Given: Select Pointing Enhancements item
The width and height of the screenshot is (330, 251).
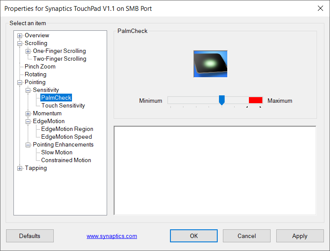Looking at the screenshot, I should click(63, 144).
